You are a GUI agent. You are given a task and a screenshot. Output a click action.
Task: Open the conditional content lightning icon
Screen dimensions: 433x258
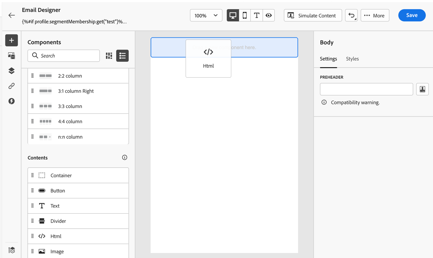[11, 101]
